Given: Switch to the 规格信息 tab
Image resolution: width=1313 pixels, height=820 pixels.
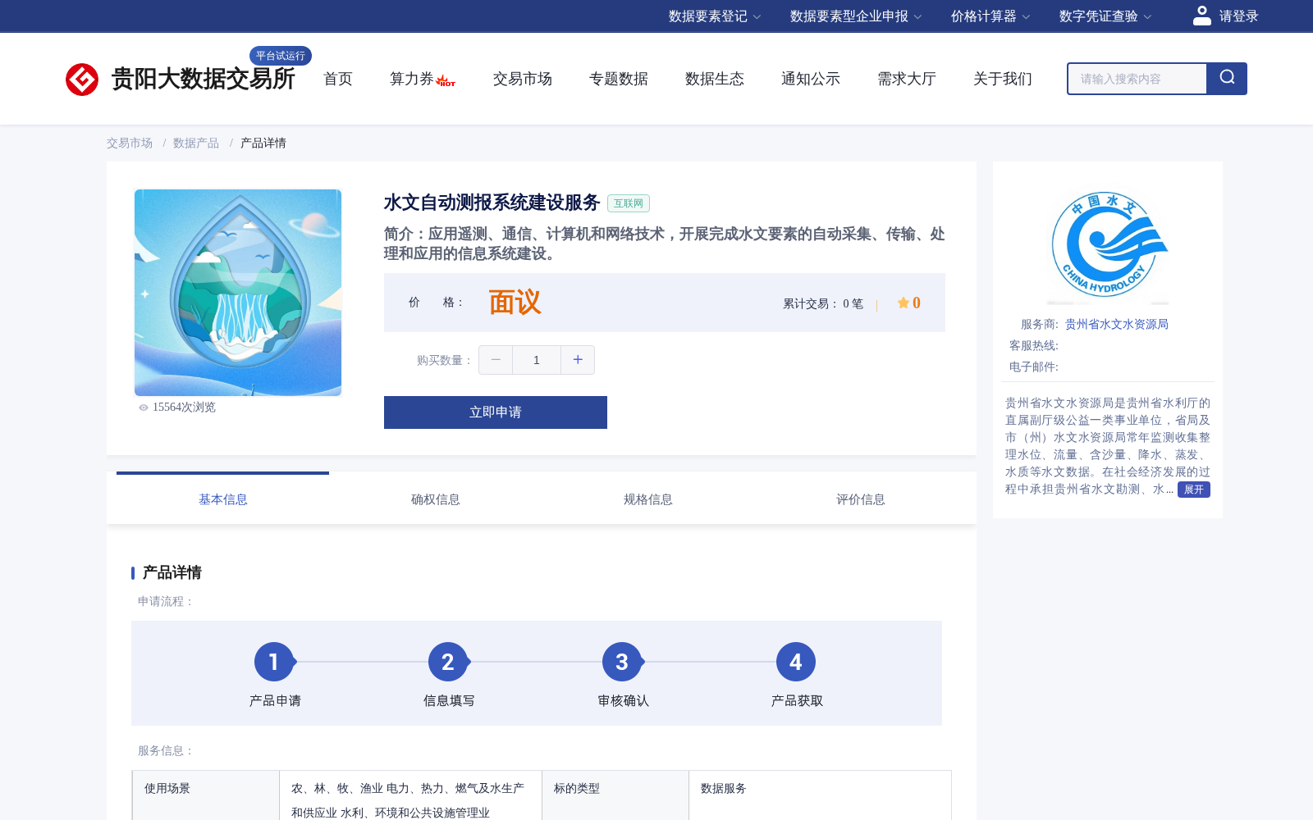Looking at the screenshot, I should (x=647, y=499).
